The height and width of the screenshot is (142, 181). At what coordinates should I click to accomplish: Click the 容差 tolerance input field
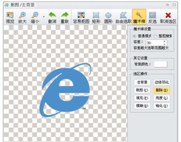(x=155, y=43)
